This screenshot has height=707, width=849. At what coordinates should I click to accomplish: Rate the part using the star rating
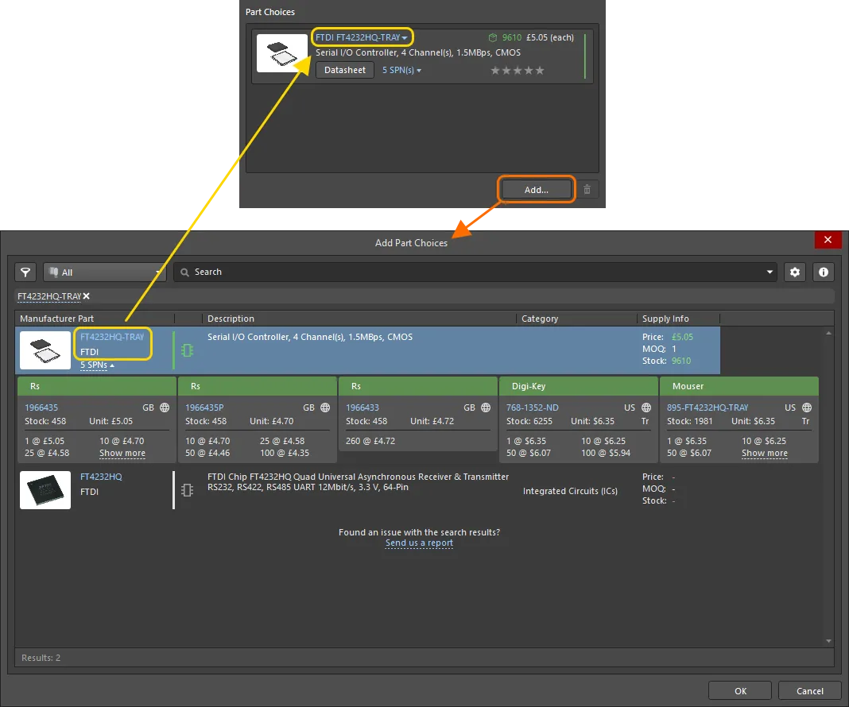pyautogui.click(x=518, y=70)
